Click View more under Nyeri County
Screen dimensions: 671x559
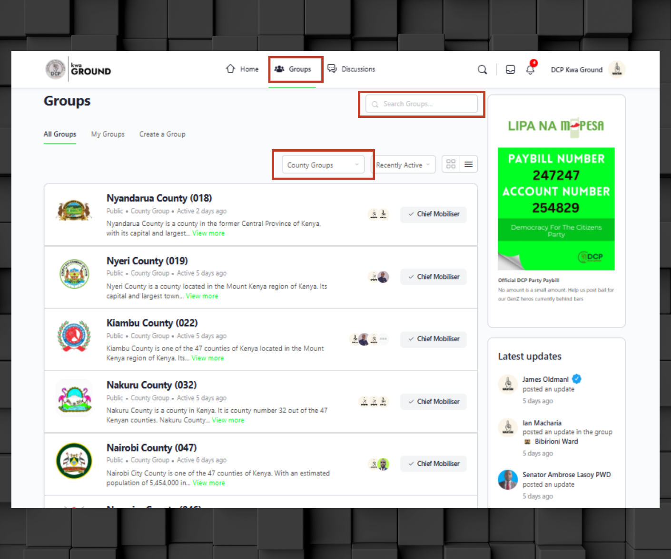[x=202, y=296]
